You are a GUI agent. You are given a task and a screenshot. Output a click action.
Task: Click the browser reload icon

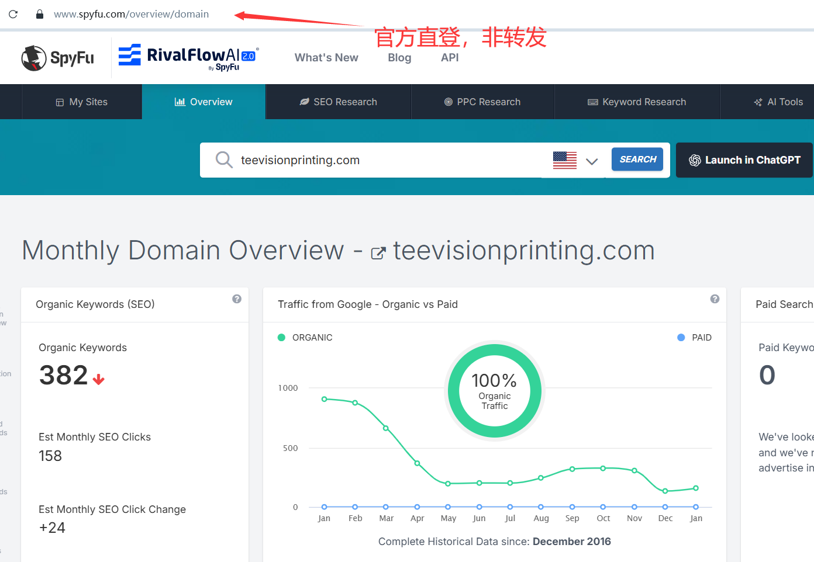coord(13,14)
